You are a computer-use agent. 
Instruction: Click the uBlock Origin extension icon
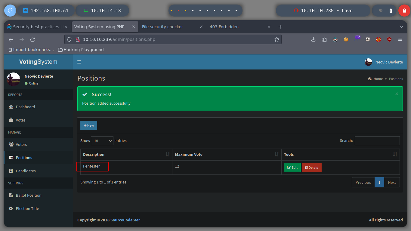[389, 39]
